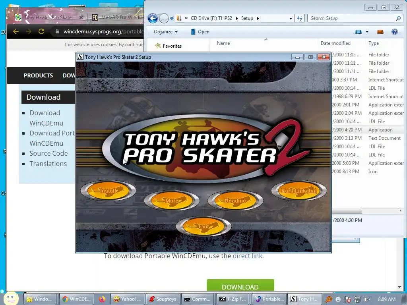The width and height of the screenshot is (407, 305).
Task: Switch to the Yahoo! taskbar item
Action: click(x=128, y=299)
